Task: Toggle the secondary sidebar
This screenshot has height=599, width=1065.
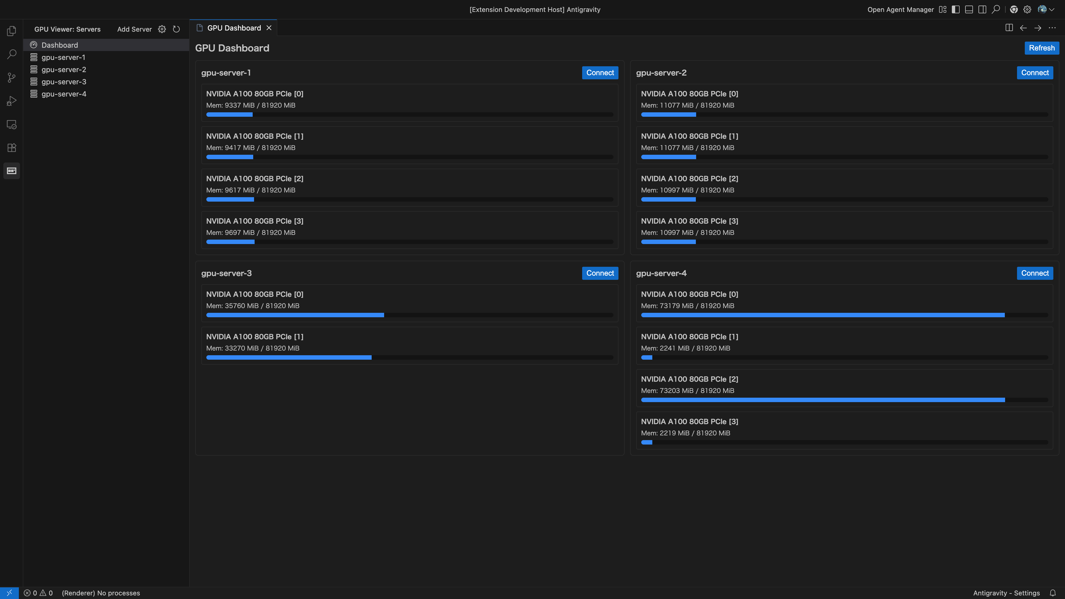Action: [982, 9]
